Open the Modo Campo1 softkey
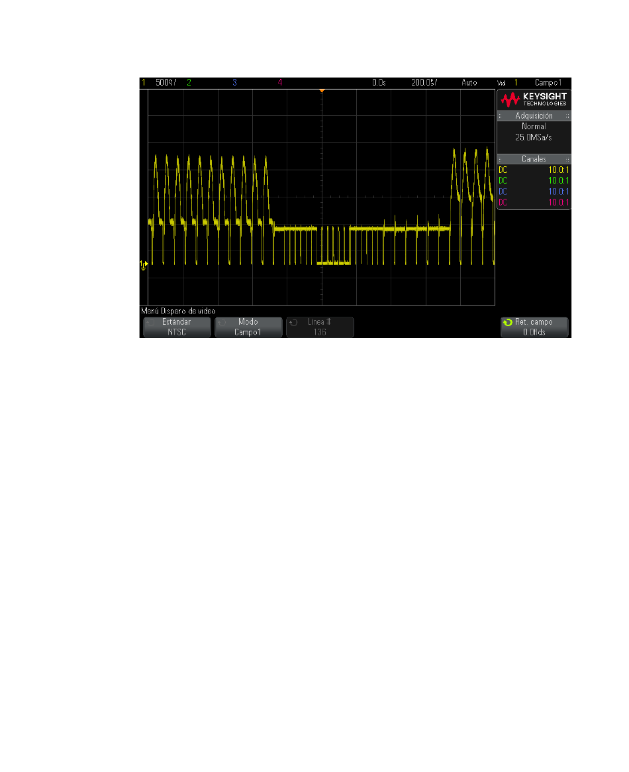 point(248,327)
